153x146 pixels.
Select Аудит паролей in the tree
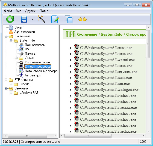pyautogui.click(x=25, y=32)
